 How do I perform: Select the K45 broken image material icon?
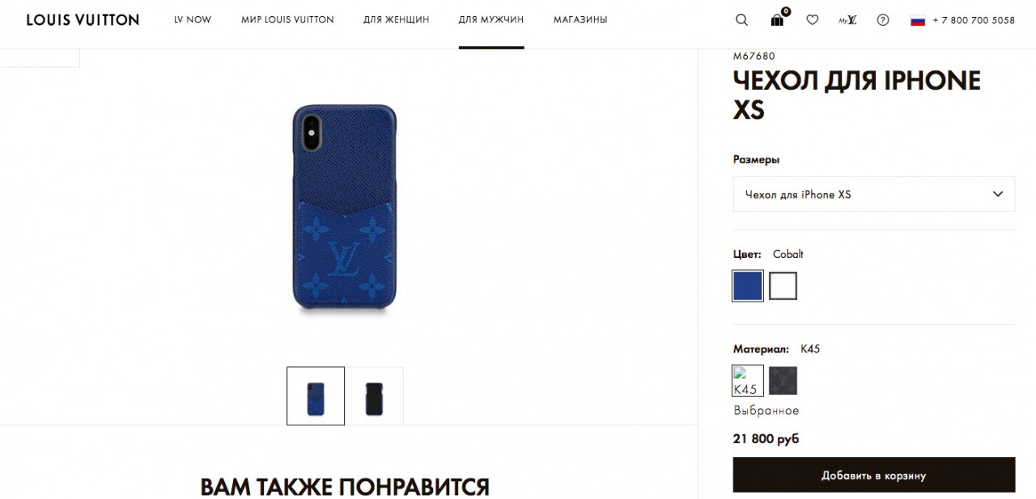pyautogui.click(x=748, y=381)
